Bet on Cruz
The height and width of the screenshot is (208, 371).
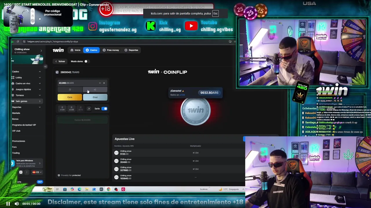[x=95, y=97]
